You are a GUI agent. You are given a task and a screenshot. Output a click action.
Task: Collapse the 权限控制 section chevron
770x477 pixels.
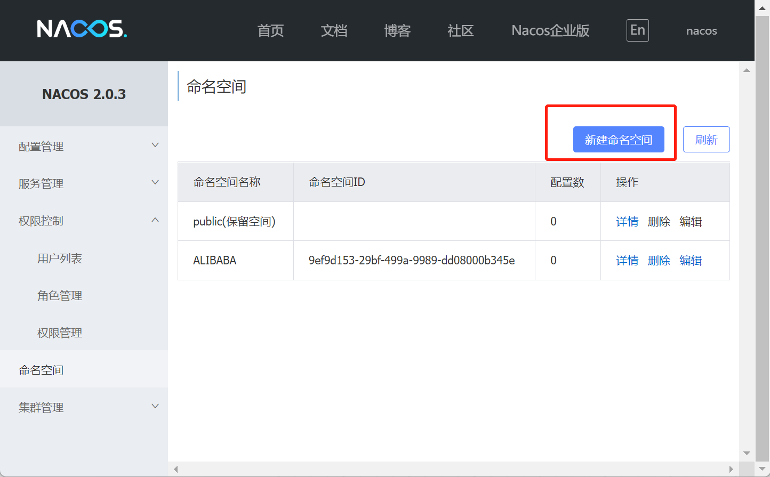pos(155,219)
